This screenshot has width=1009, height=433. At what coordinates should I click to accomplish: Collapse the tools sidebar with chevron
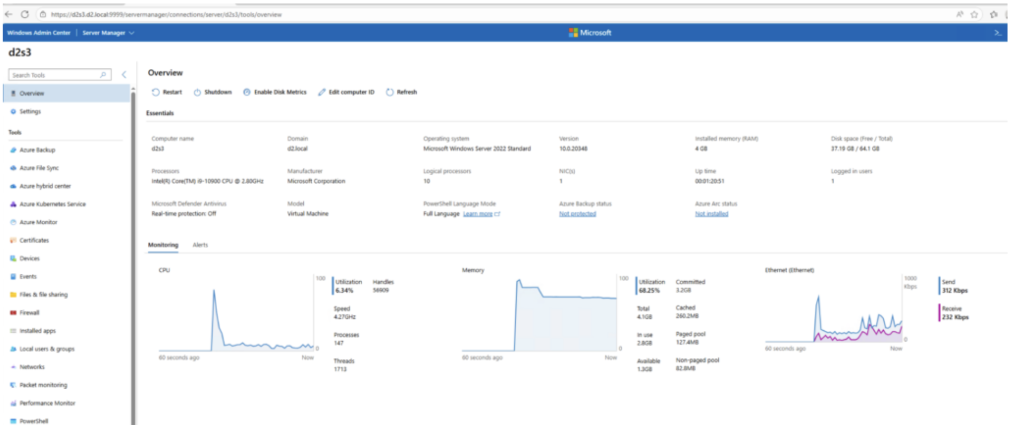124,75
